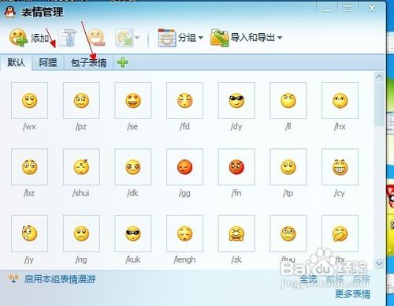The width and height of the screenshot is (394, 306).
Task: Select the /bz emoticon
Action: [29, 167]
